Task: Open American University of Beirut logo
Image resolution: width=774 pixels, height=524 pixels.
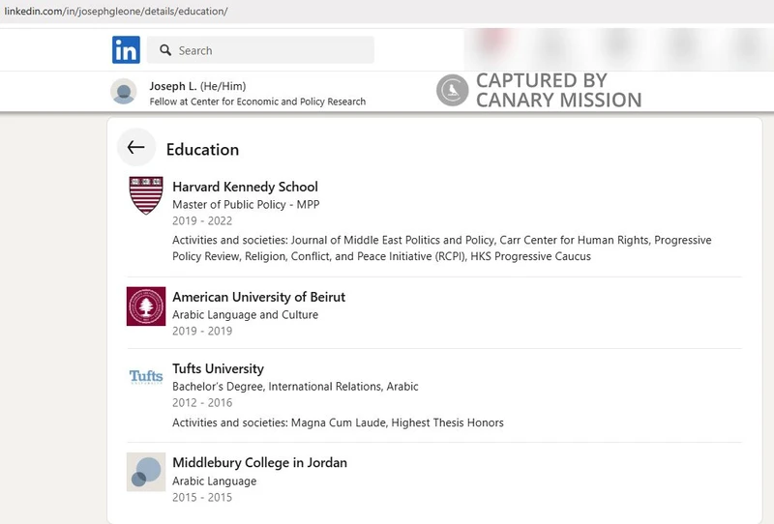Action: 146,306
